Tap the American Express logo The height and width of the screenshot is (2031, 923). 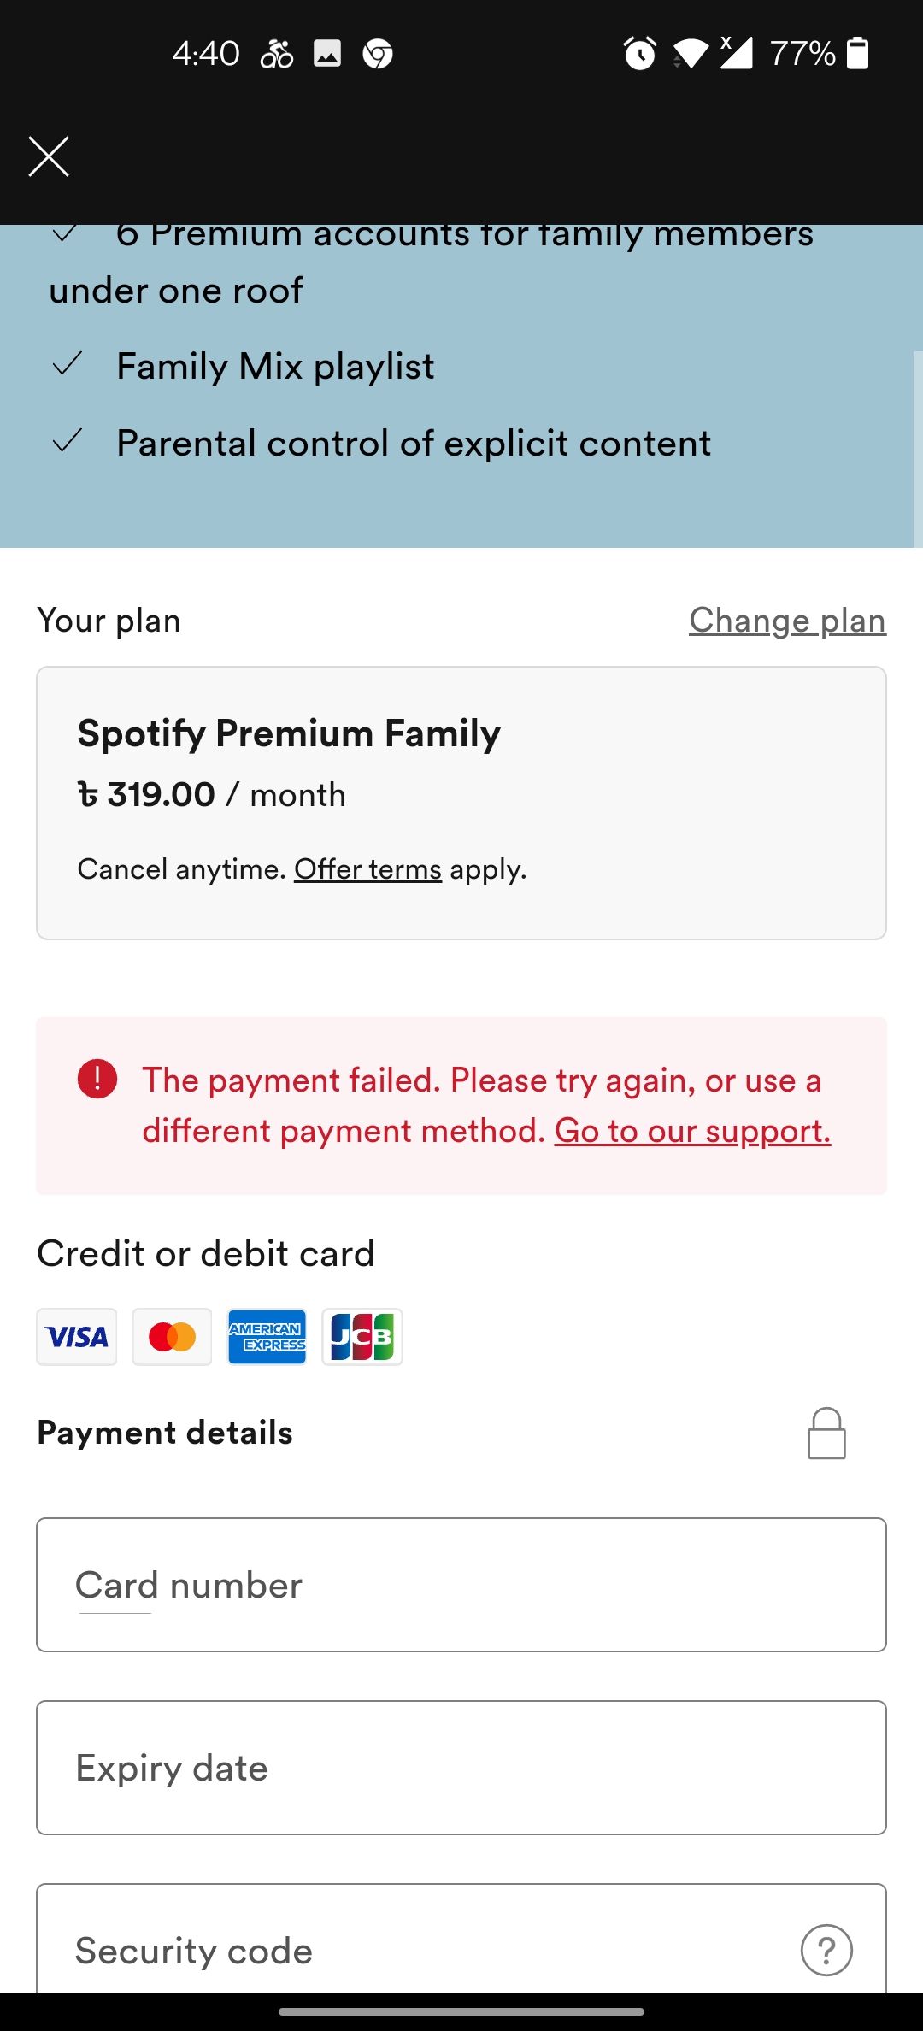267,1336
